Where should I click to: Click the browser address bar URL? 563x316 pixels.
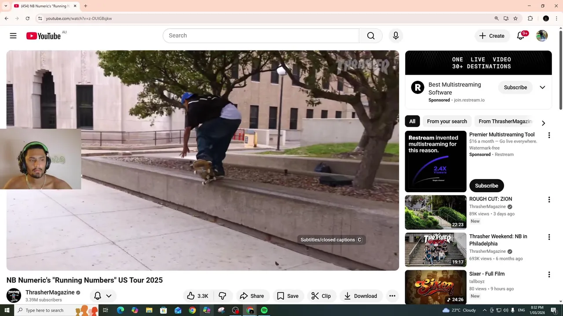pyautogui.click(x=79, y=18)
